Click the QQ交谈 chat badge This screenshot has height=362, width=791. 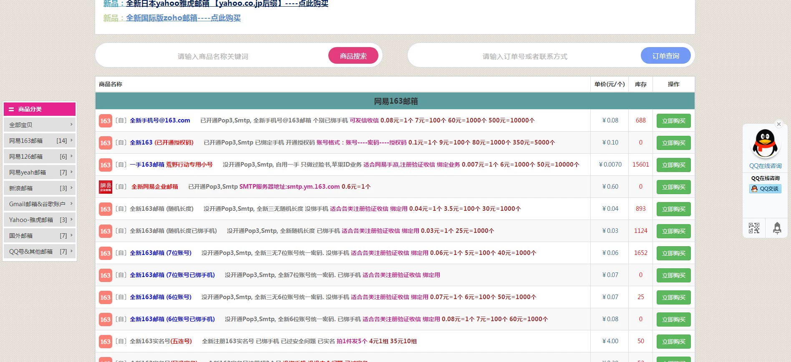(765, 189)
